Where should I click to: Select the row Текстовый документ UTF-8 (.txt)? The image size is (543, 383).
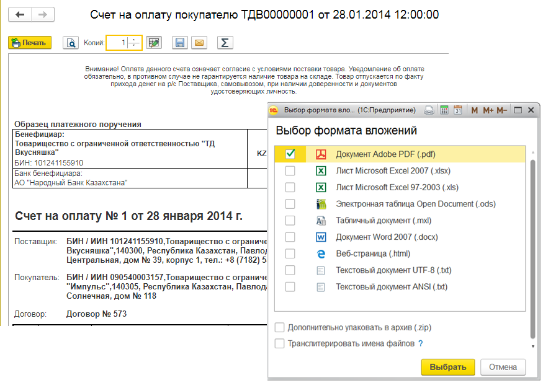coord(400,270)
